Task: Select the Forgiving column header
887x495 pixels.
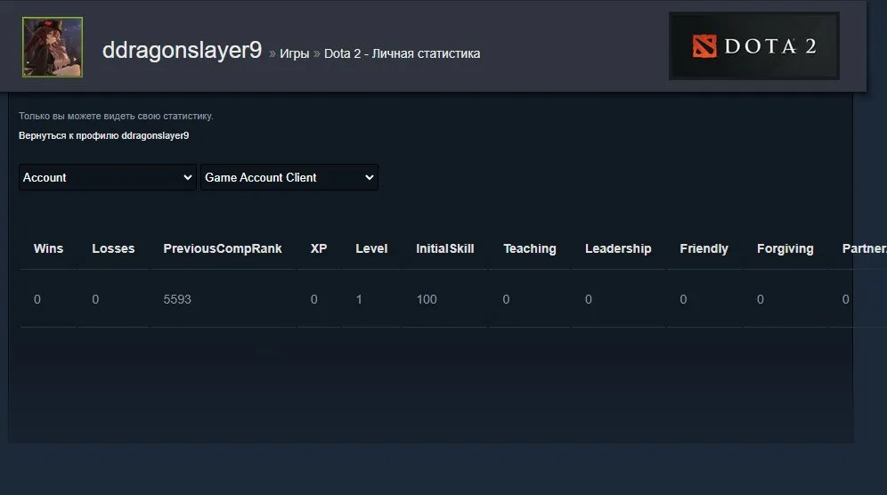Action: pos(785,249)
